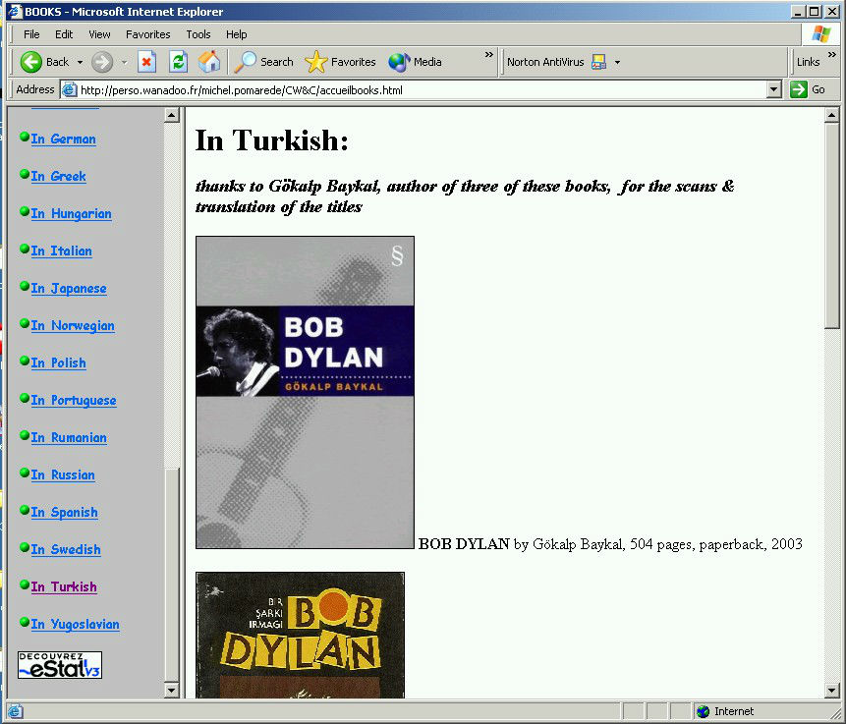Click the Windows flag logo
Viewport: 846px width, 724px height.
tap(821, 34)
